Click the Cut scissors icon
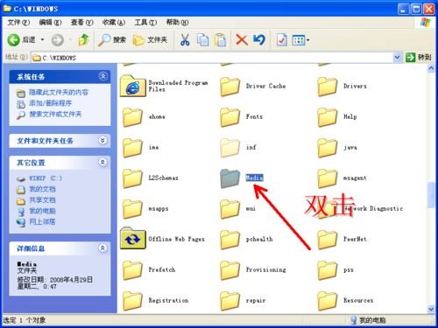 tap(185, 40)
